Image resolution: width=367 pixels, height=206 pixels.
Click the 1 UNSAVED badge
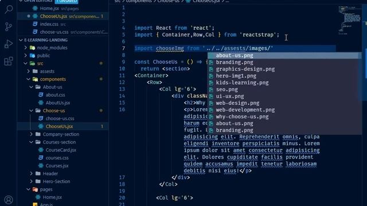(67, 1)
